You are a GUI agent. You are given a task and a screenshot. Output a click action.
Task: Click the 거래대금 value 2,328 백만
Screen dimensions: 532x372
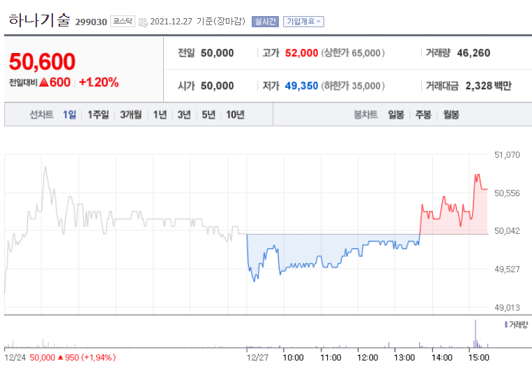tap(488, 86)
